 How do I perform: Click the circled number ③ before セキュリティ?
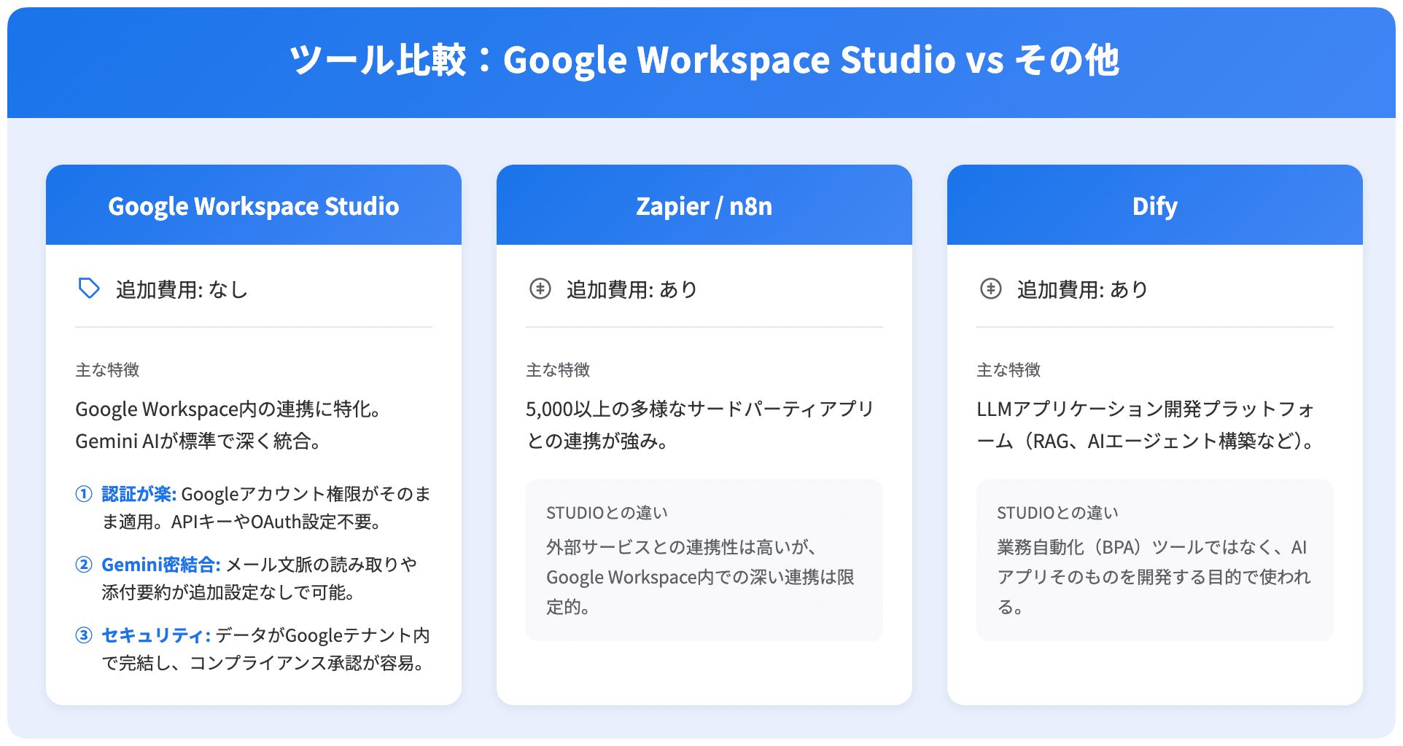[x=84, y=635]
